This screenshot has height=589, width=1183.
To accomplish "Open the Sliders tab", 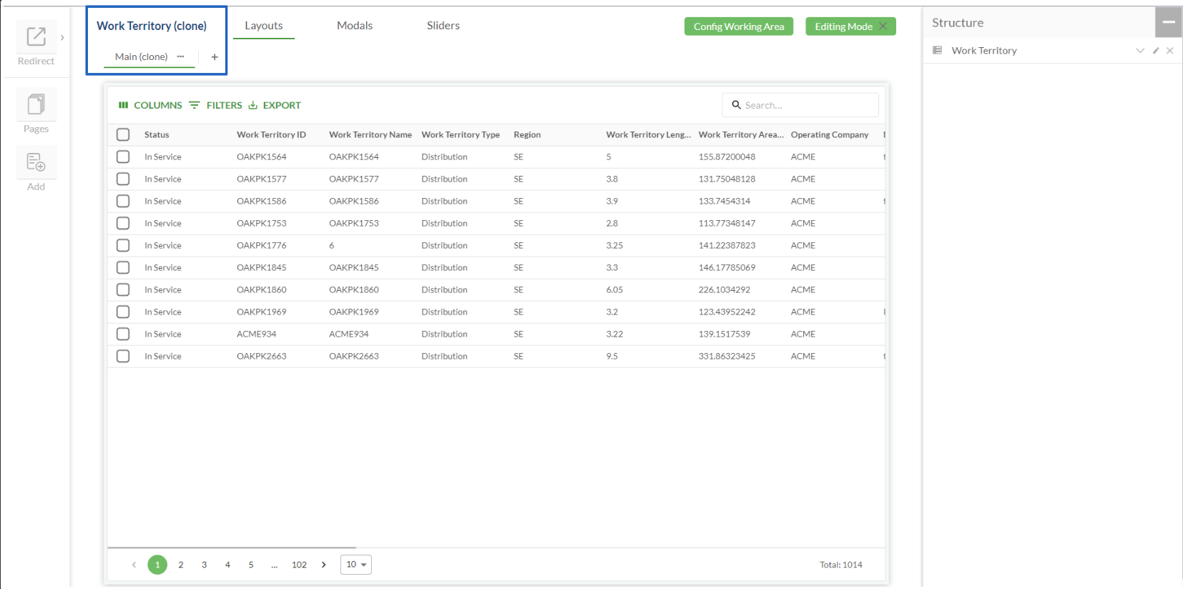I will [443, 26].
